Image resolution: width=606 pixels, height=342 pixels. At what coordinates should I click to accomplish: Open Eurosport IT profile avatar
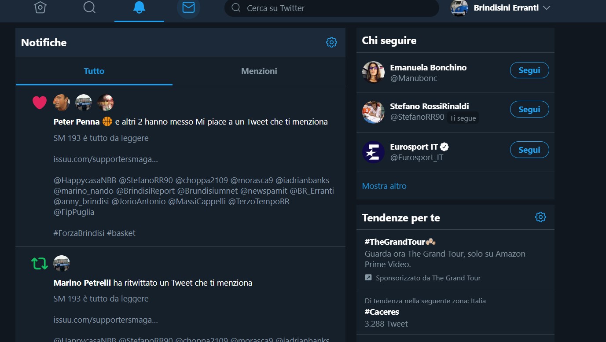coord(373,152)
